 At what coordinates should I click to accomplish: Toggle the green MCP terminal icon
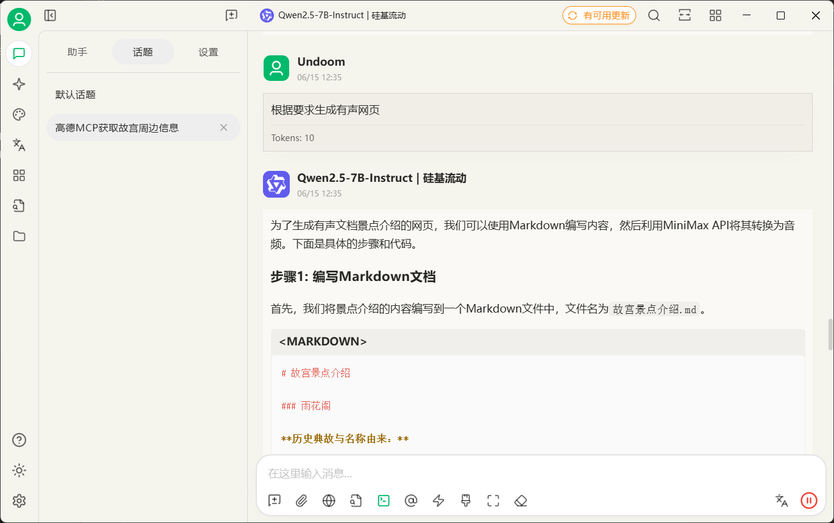[384, 500]
